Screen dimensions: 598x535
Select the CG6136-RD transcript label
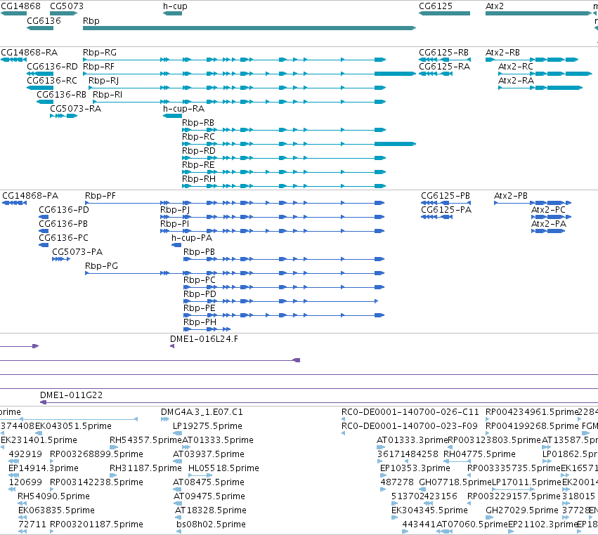click(x=52, y=66)
